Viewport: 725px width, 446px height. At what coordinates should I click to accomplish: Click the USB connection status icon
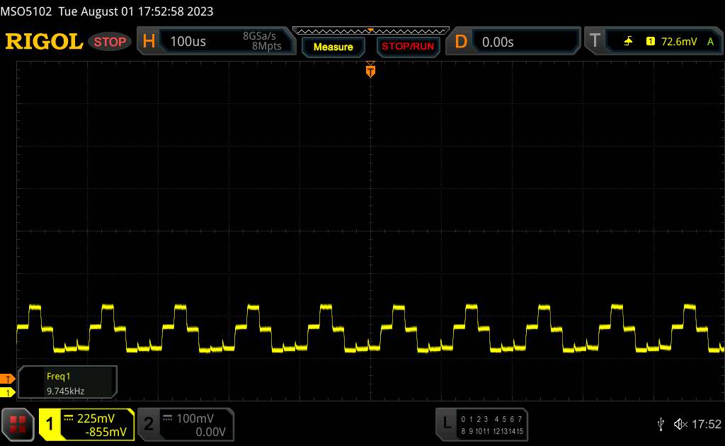coord(661,424)
